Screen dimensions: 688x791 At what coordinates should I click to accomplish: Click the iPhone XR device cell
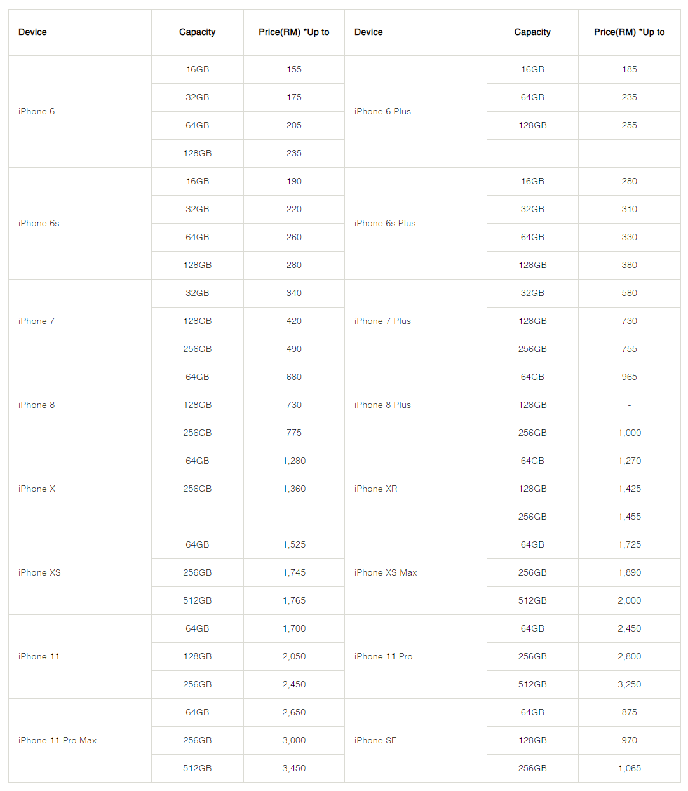pos(376,489)
